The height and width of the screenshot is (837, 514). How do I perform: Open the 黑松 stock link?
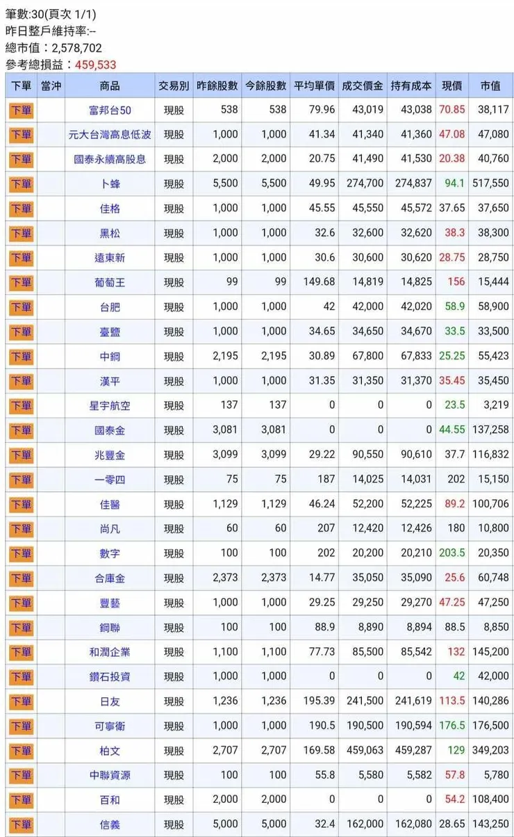point(110,233)
